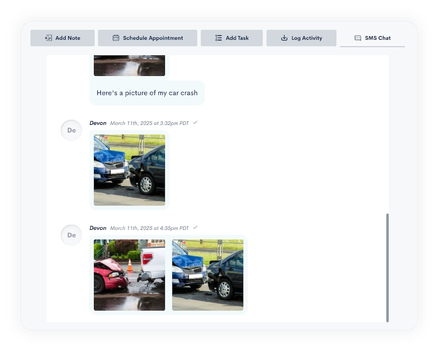
Task: Click the Devon name above the 3:32pm message
Action: click(98, 123)
